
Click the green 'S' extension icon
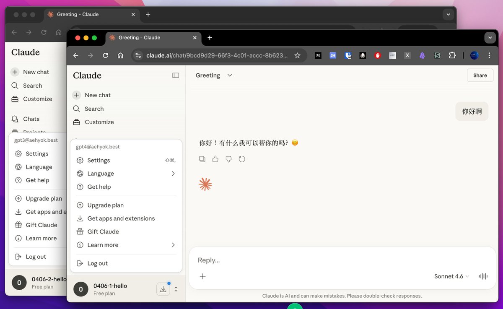click(437, 55)
